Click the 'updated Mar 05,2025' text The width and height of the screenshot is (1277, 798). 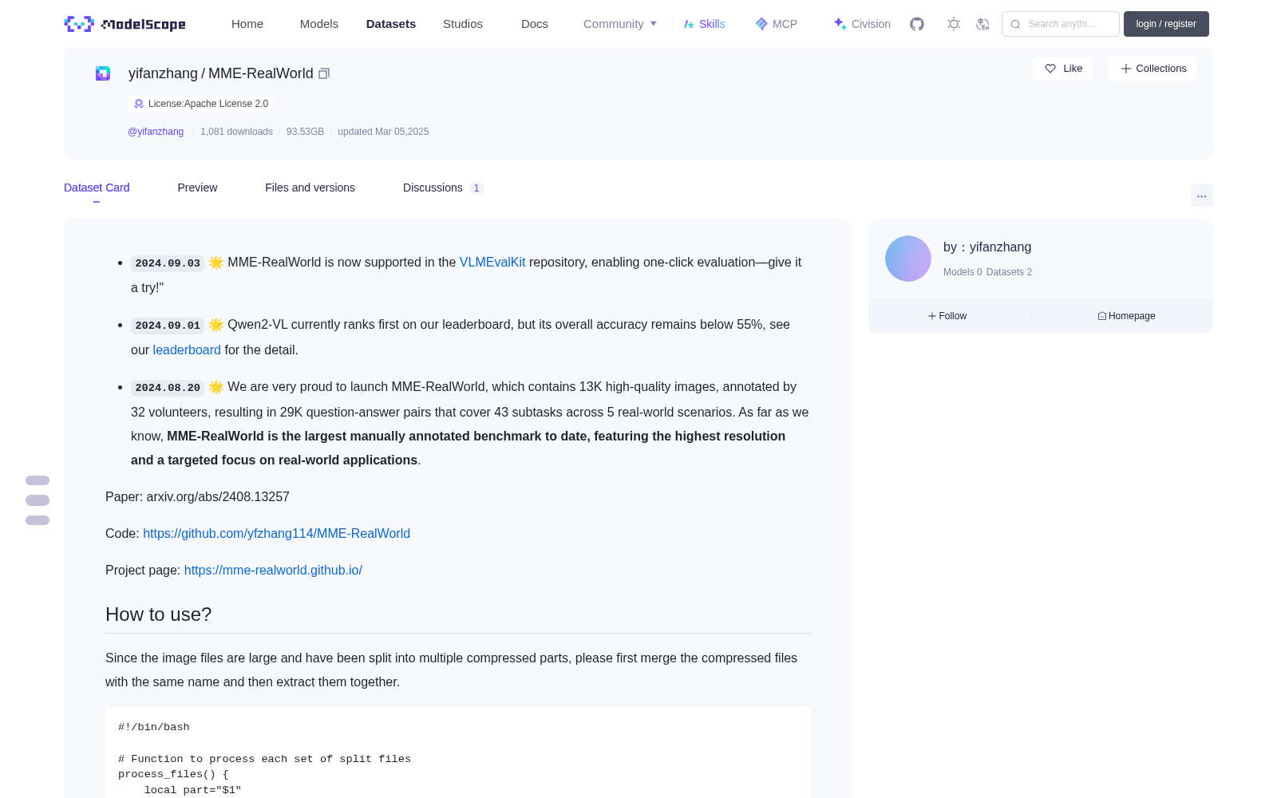click(383, 132)
